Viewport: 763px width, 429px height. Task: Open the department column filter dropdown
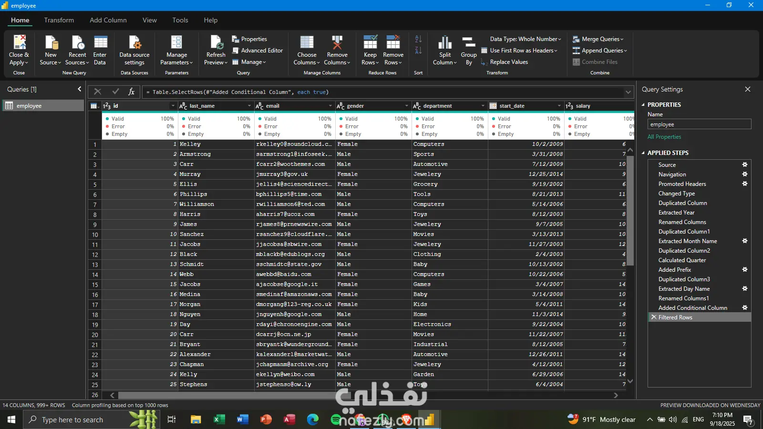click(x=483, y=106)
